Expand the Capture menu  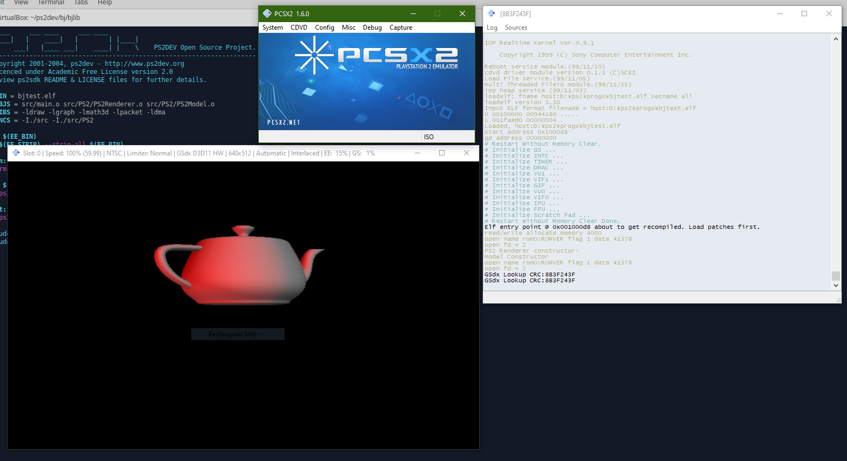pyautogui.click(x=401, y=28)
